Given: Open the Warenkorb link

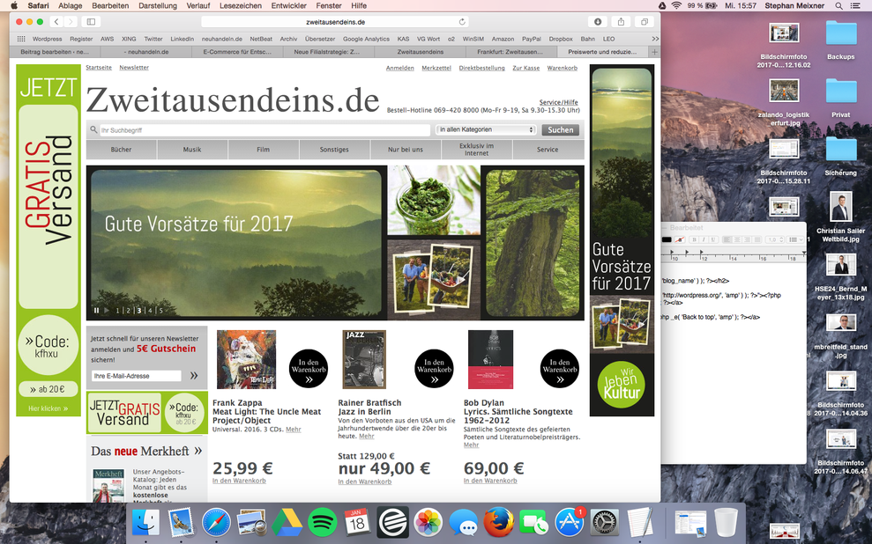Looking at the screenshot, I should pos(563,68).
